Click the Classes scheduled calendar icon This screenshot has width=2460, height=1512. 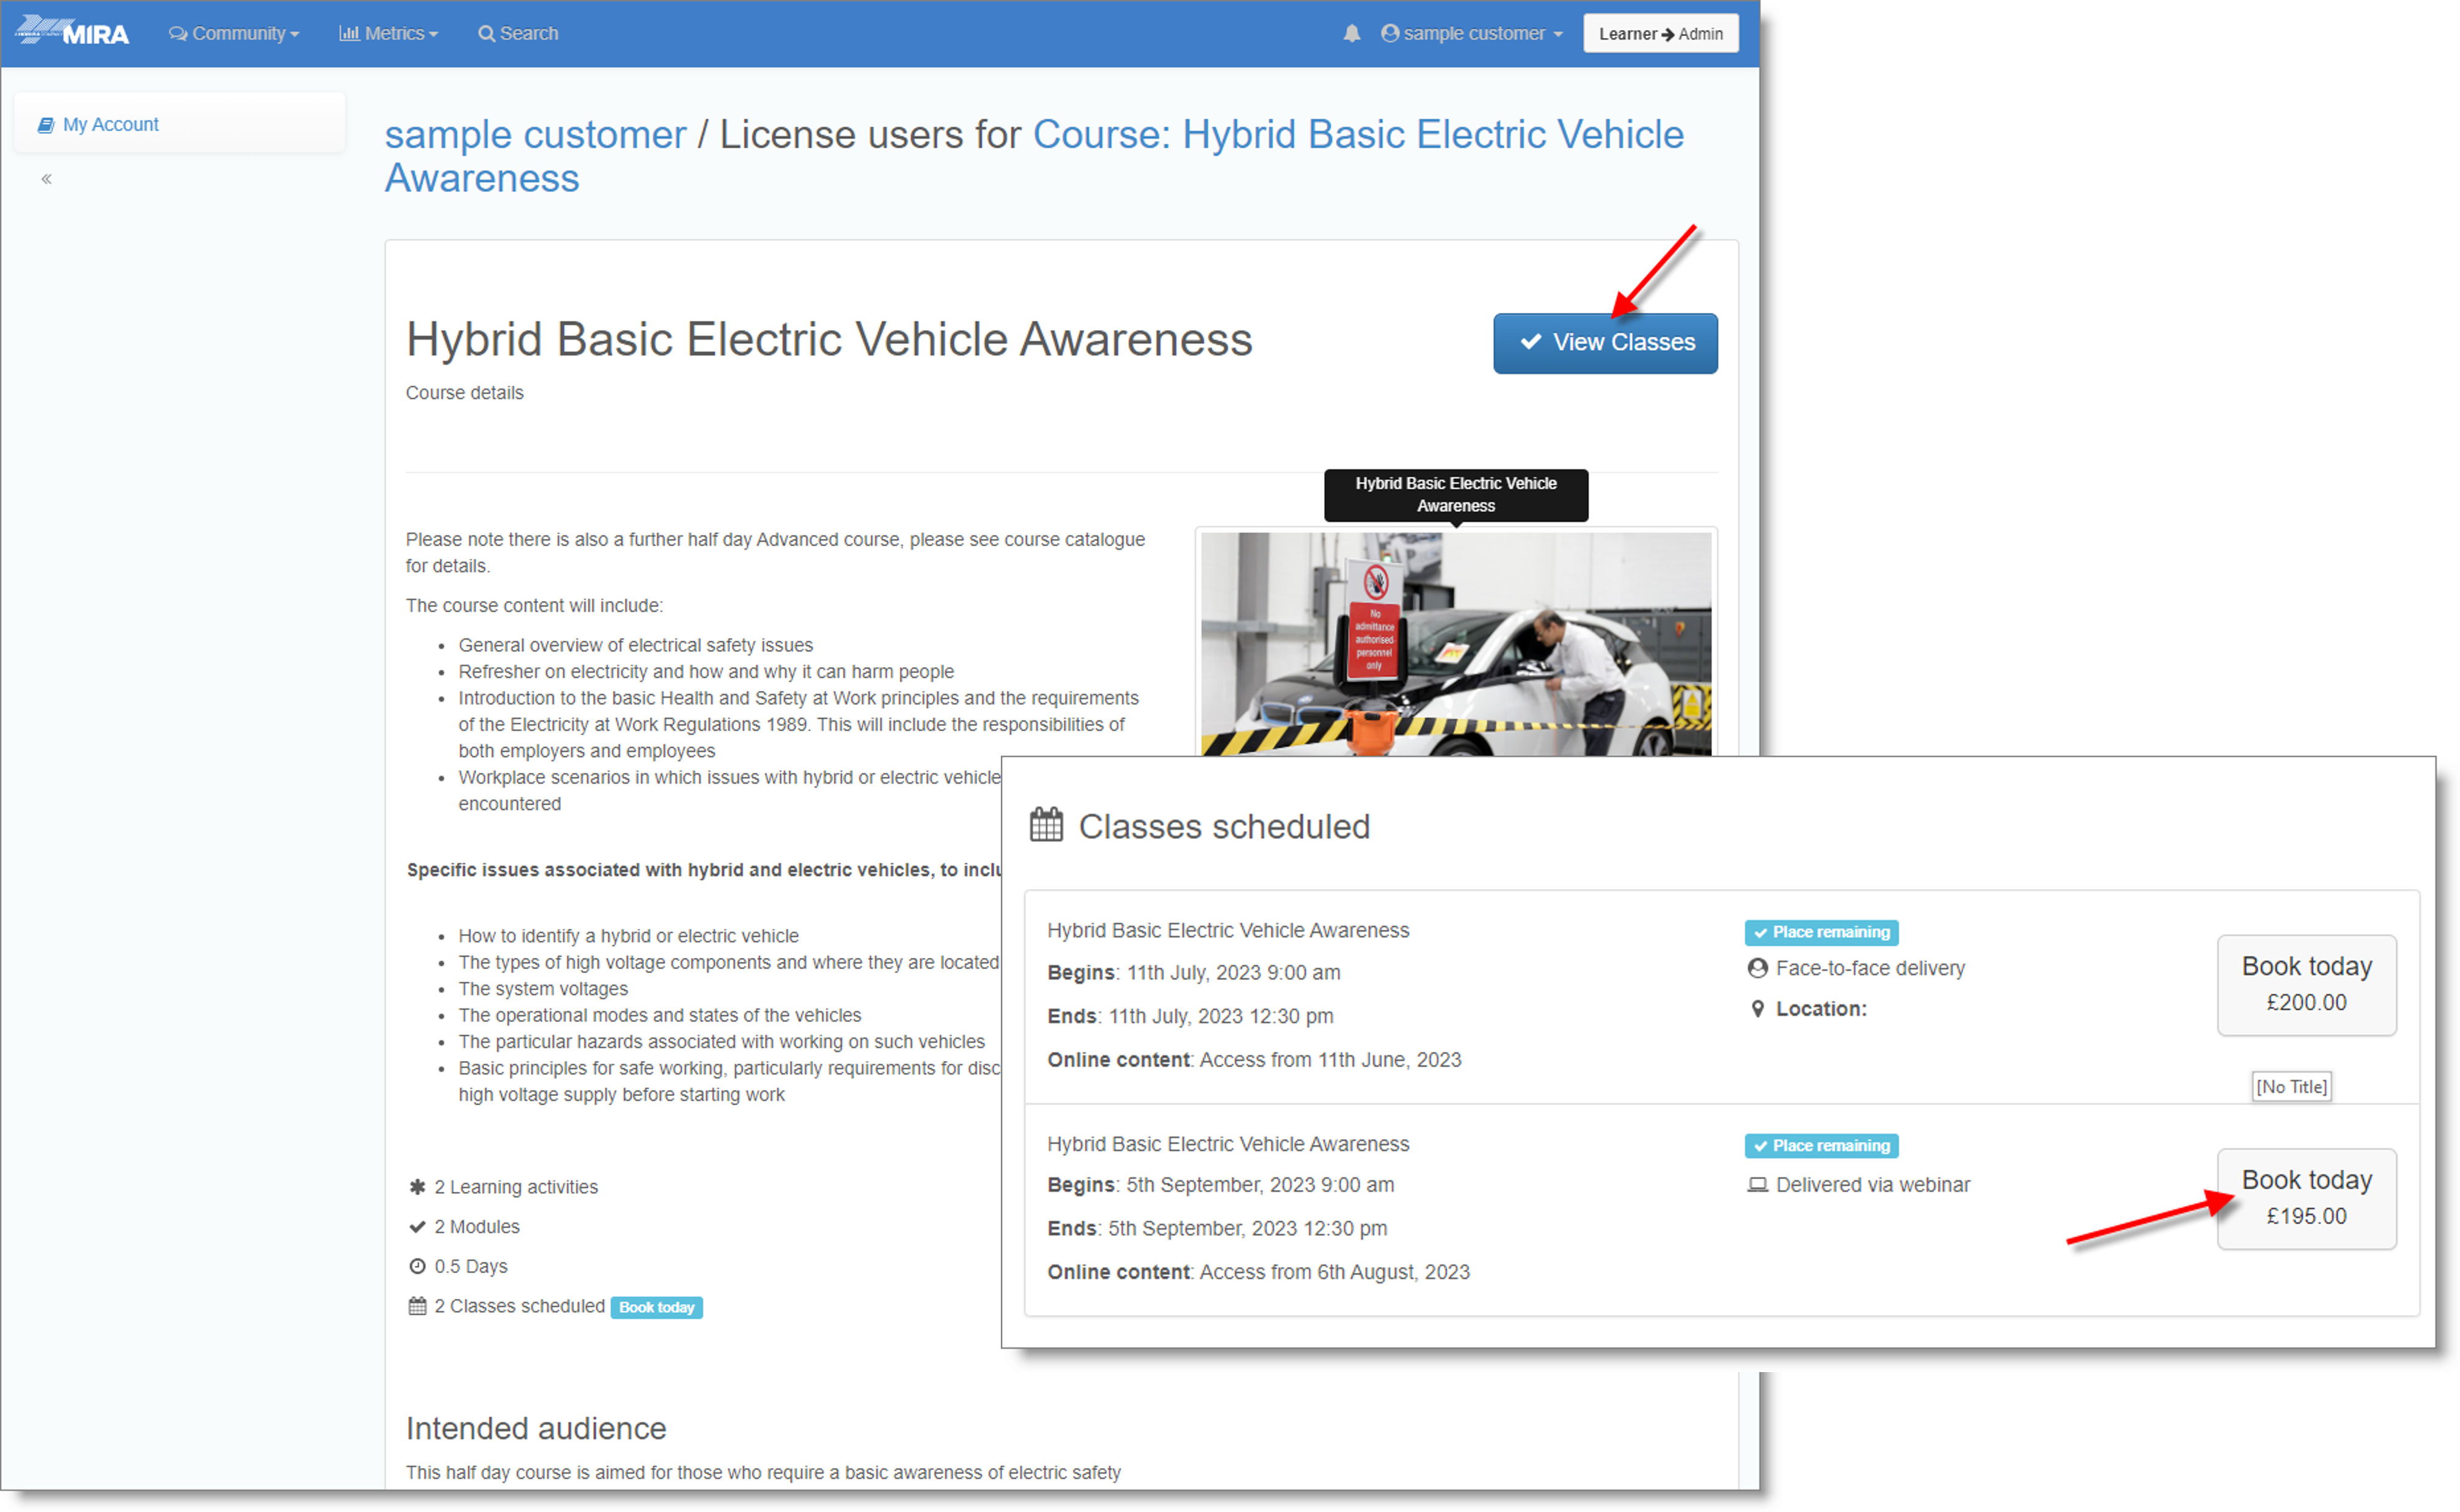pyautogui.click(x=1046, y=825)
